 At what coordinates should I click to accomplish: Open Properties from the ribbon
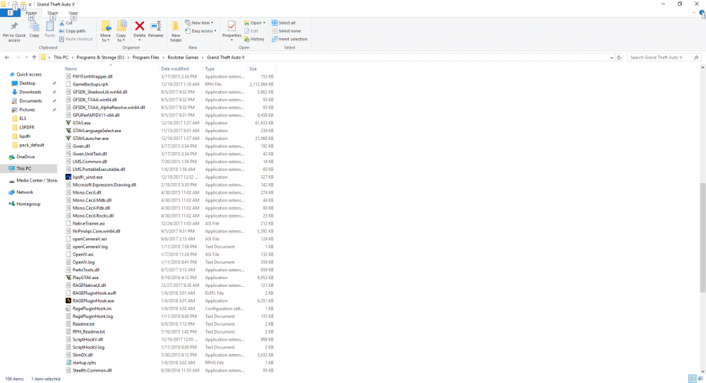232,30
